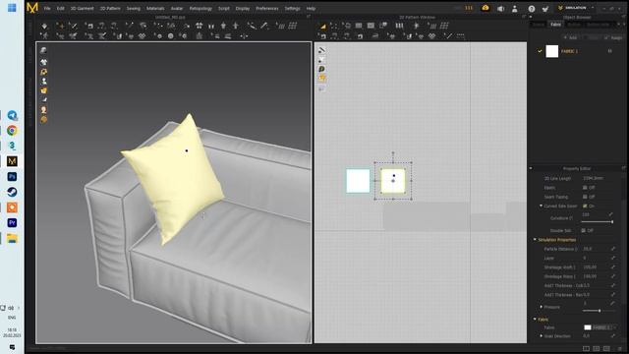Open the Avatar menu
Screen dimensions: 629x354
177,9
